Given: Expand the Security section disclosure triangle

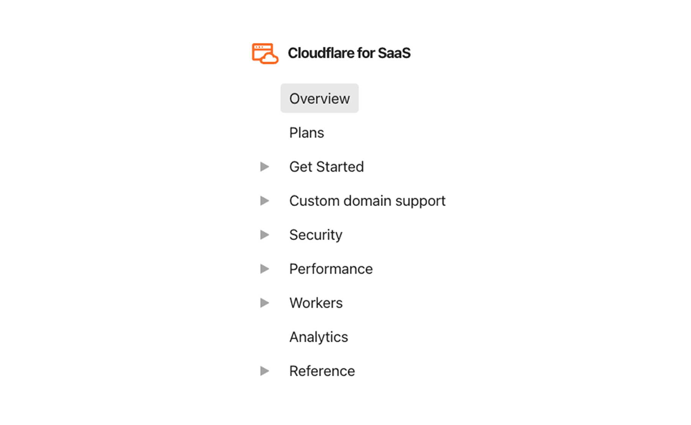Looking at the screenshot, I should click(265, 235).
